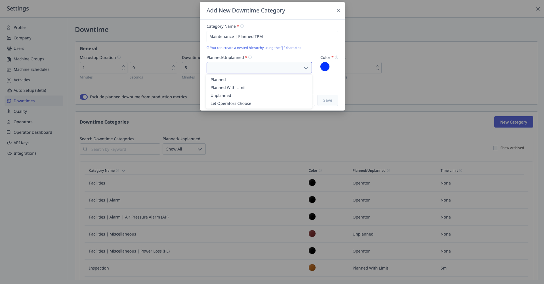The height and width of the screenshot is (284, 544).
Task: Select the Auto Setup (Beta) icon
Action: (x=9, y=90)
